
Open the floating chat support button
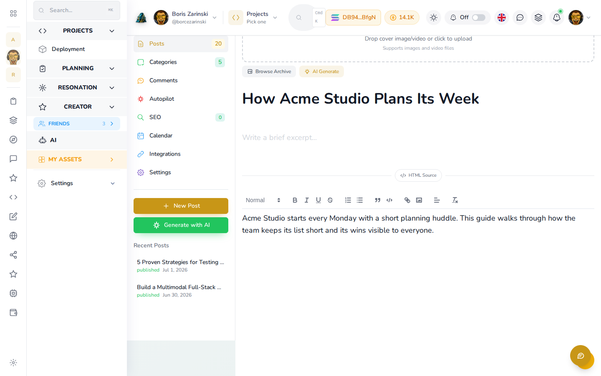581,356
